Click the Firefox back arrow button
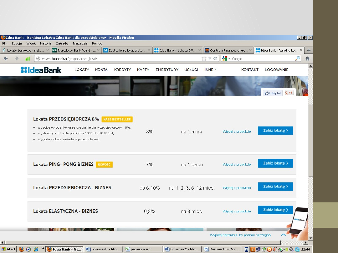 [6, 58]
